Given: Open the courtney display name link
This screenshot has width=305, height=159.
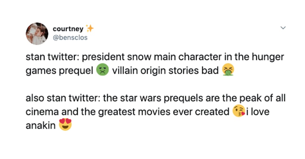Looking at the screenshot, I should (68, 29).
